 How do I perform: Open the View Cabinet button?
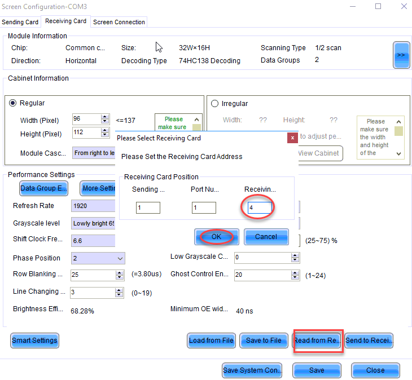321,153
